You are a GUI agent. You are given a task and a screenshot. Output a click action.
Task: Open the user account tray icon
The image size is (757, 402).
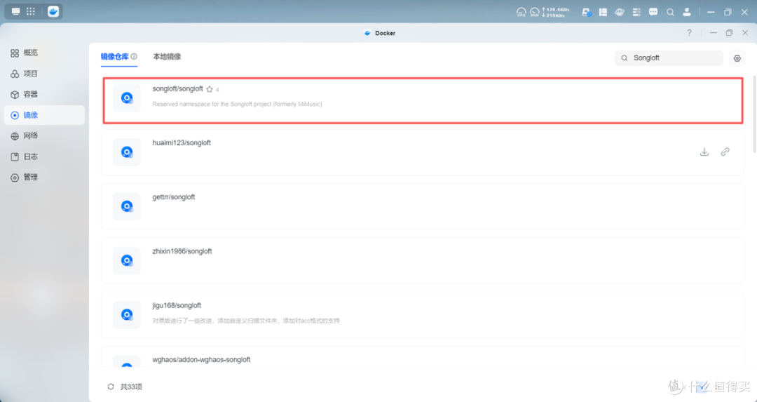coord(686,12)
